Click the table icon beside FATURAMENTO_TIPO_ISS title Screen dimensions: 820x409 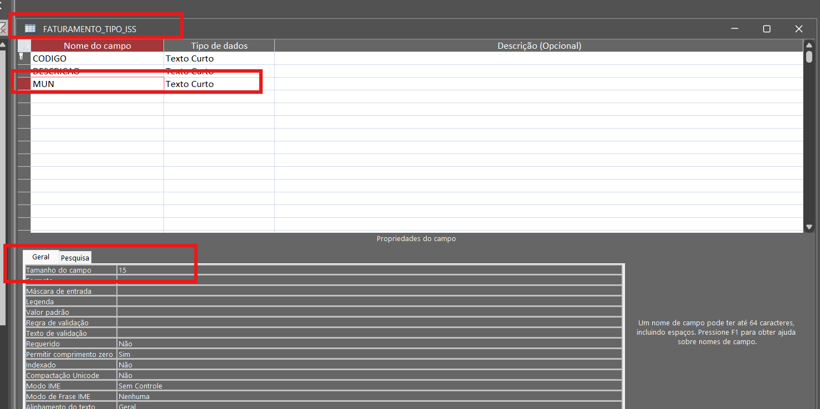pos(30,29)
